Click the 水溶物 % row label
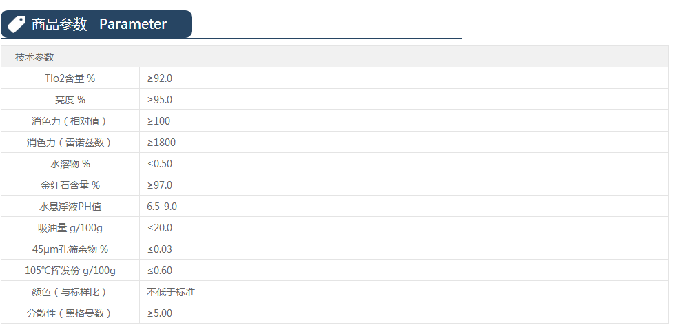The width and height of the screenshot is (673, 325). coord(70,164)
